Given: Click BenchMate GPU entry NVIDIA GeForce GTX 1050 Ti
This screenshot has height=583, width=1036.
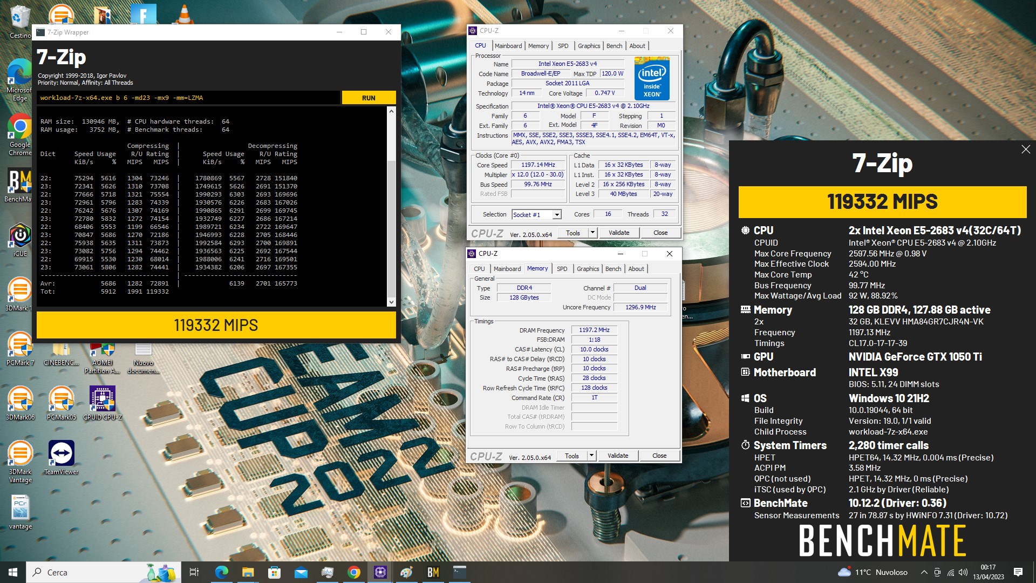Looking at the screenshot, I should (915, 357).
